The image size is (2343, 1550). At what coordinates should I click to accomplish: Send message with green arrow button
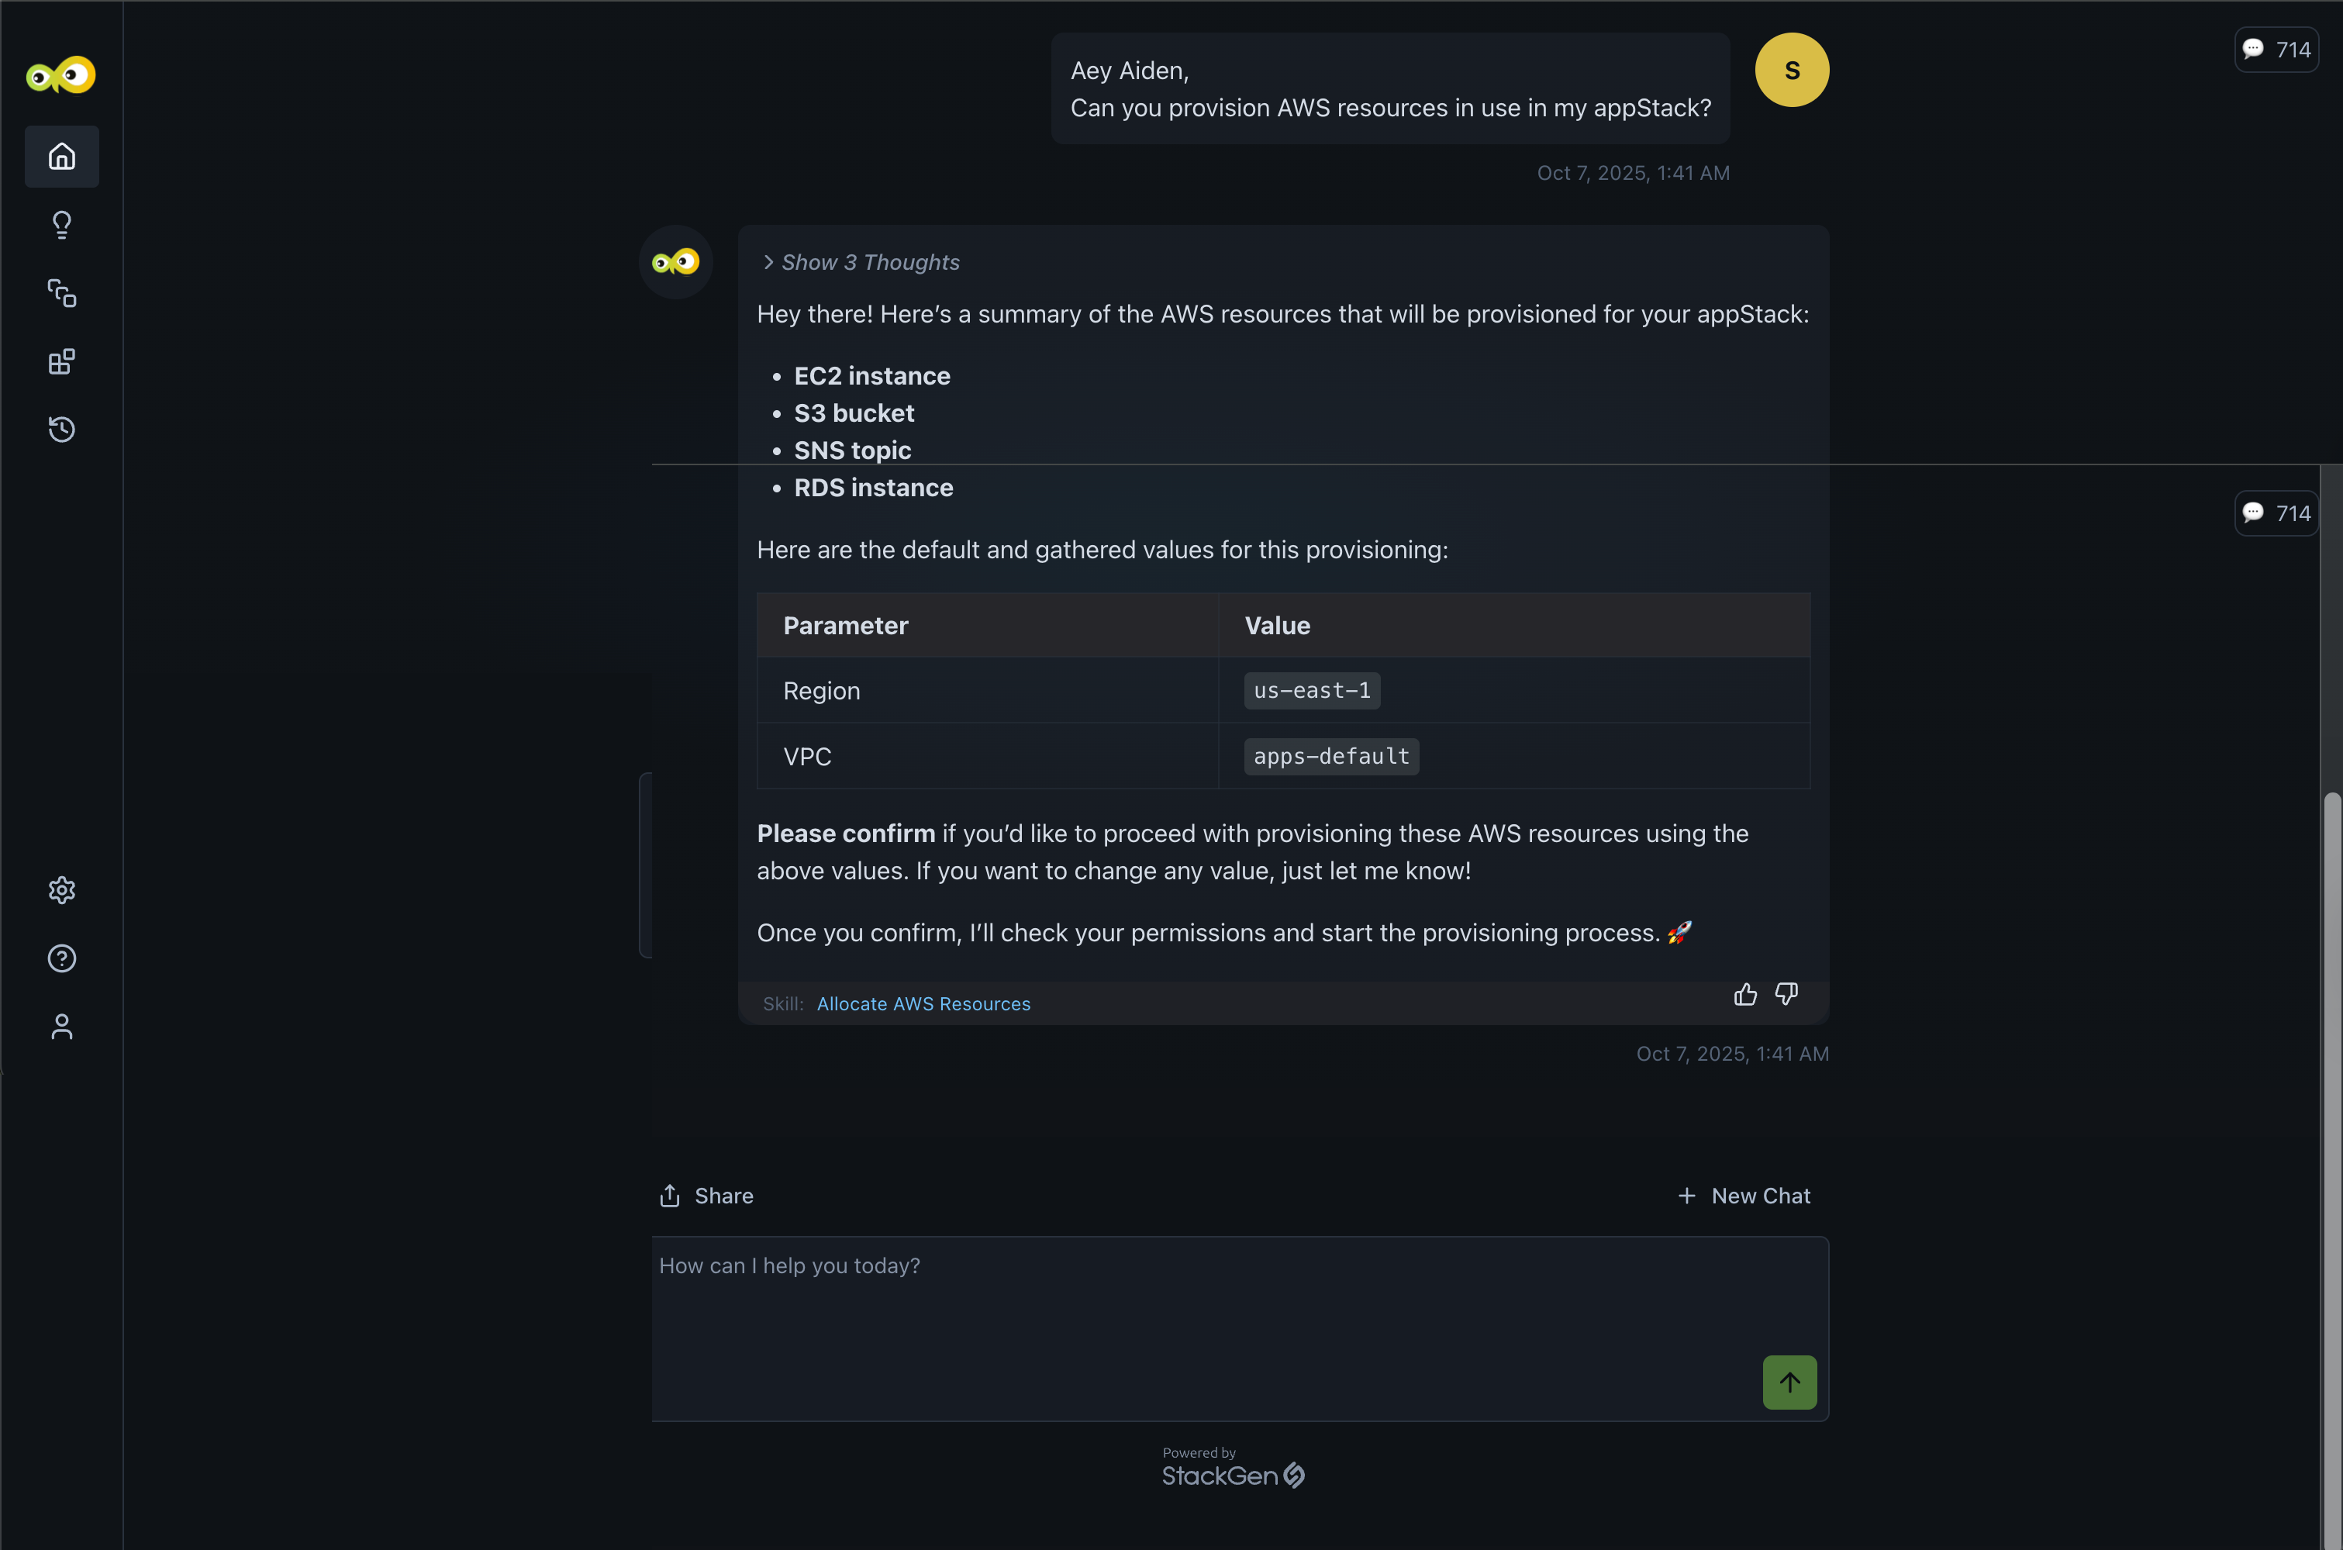pos(1789,1382)
